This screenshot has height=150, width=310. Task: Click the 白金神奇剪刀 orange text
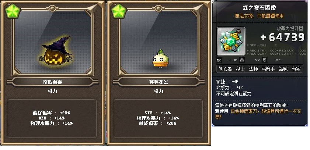(x=244, y=111)
